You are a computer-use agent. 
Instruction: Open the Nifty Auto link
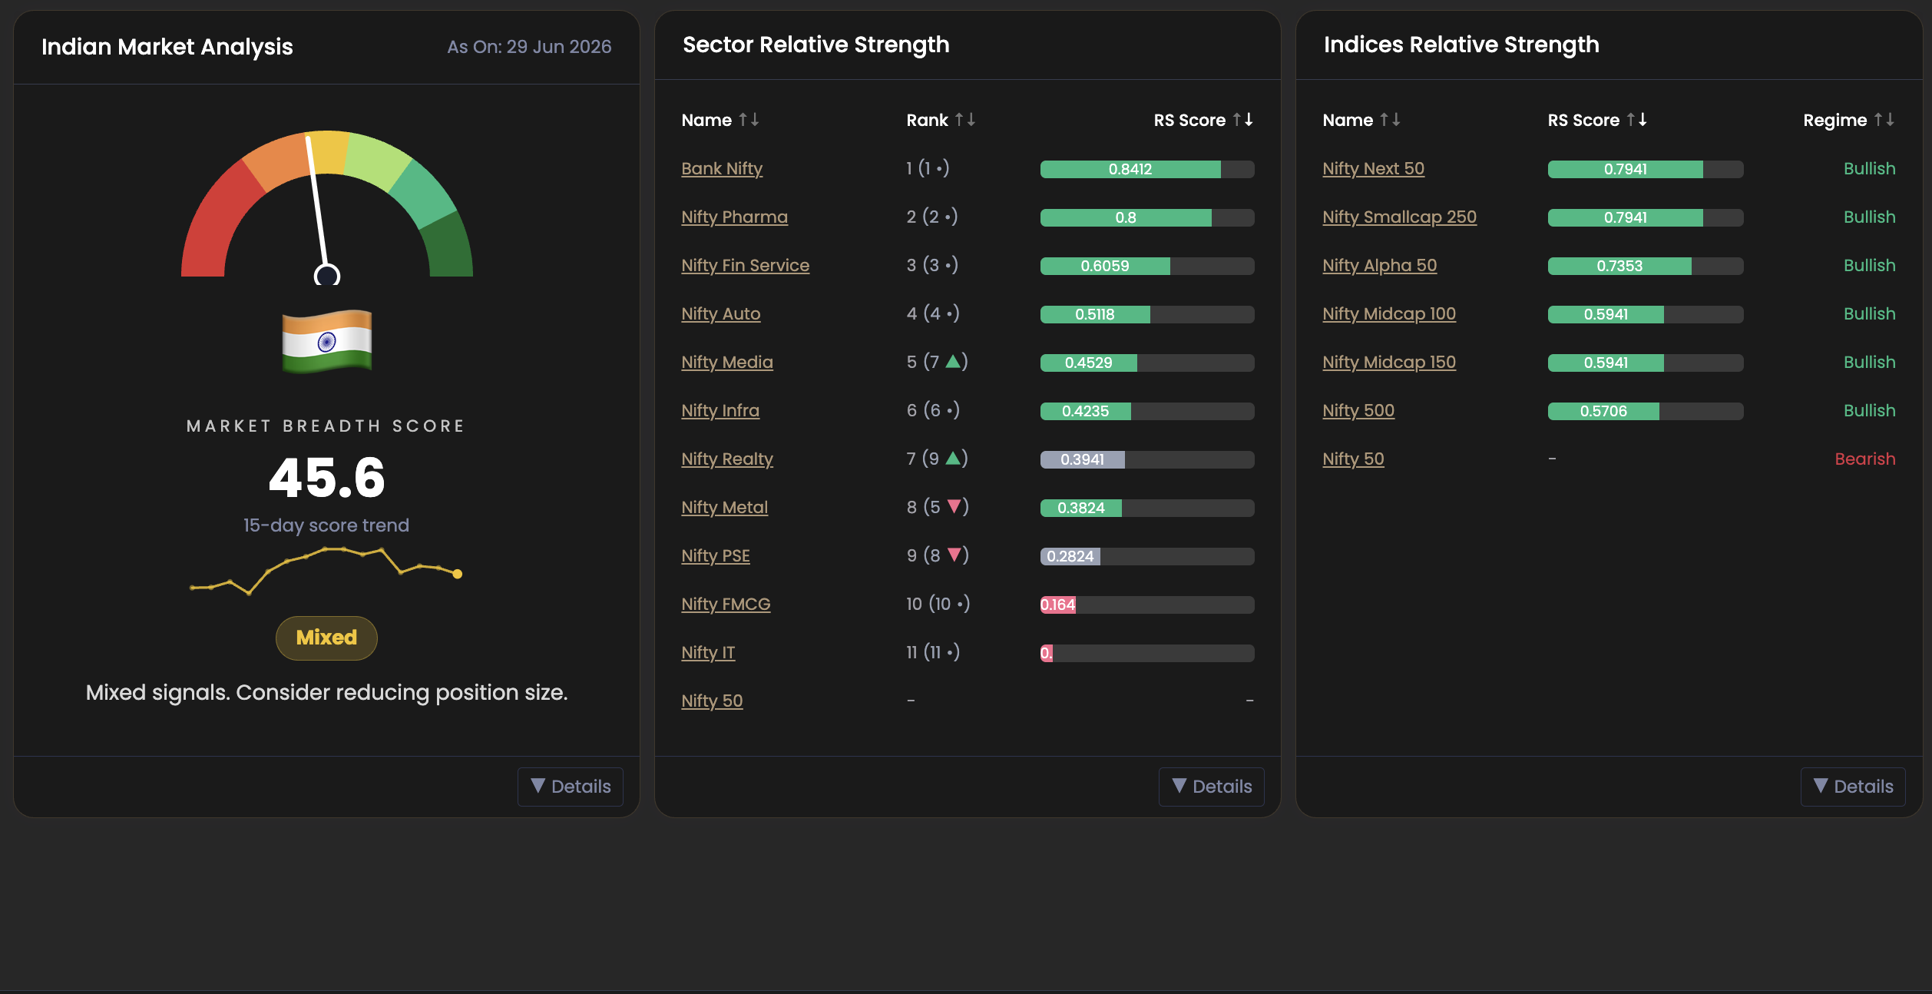[720, 313]
